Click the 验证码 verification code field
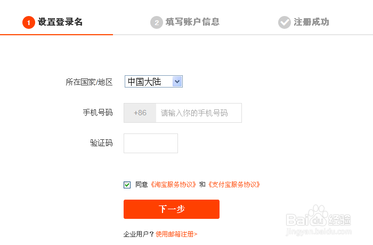 (151, 143)
